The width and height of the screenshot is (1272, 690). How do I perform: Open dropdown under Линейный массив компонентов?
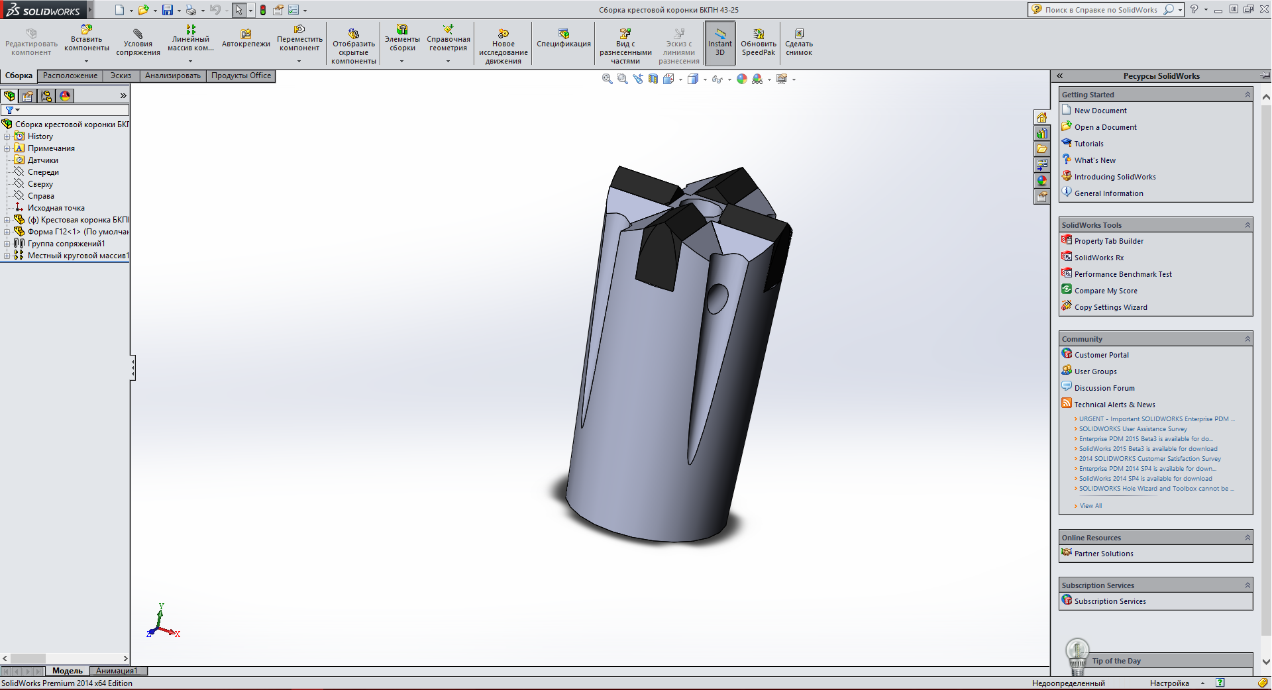[x=190, y=61]
